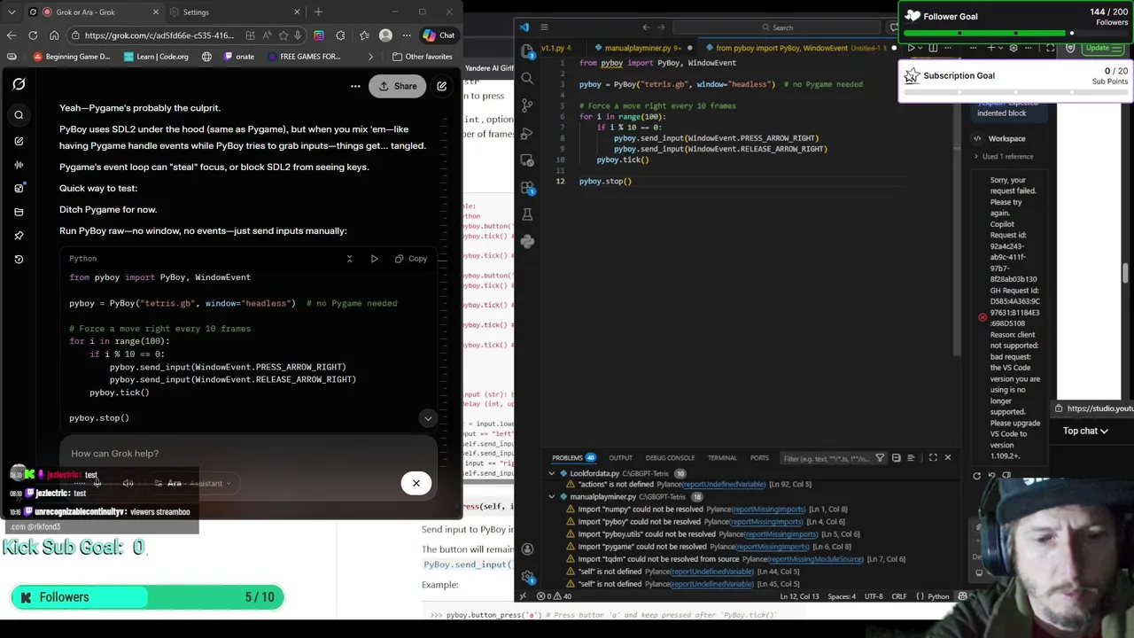Screen dimensions: 1134x638
Task: Select the PORTS panel tab
Action: [x=759, y=458]
